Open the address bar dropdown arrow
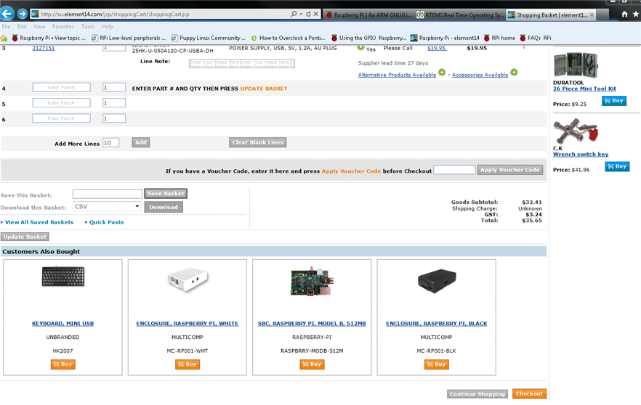 [x=302, y=14]
